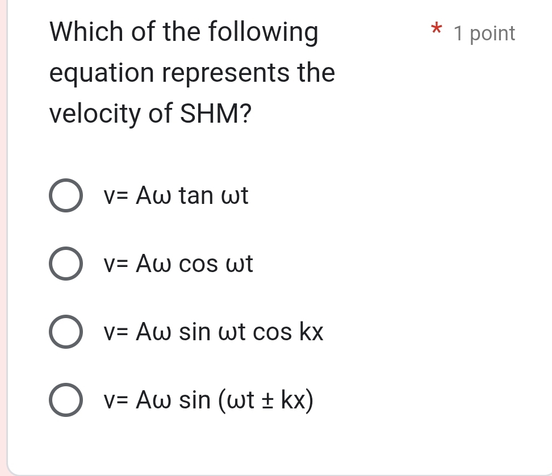Click the option label text 'v= Aω tan ωt'
Screen dimensions: 552x476
175,197
